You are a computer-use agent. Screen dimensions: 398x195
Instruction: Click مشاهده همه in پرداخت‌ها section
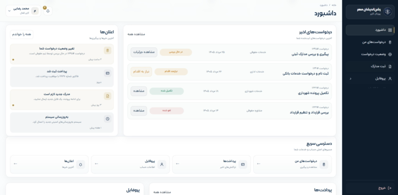[162, 192]
